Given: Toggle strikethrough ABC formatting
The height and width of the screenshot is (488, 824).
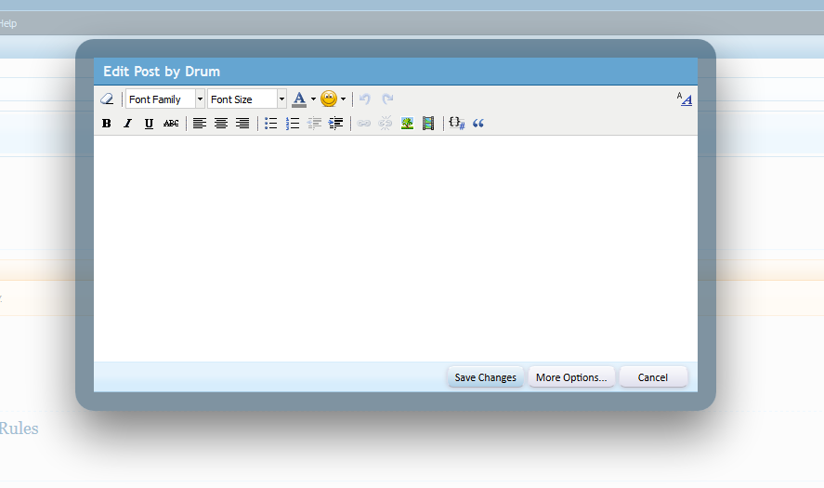Looking at the screenshot, I should (171, 123).
